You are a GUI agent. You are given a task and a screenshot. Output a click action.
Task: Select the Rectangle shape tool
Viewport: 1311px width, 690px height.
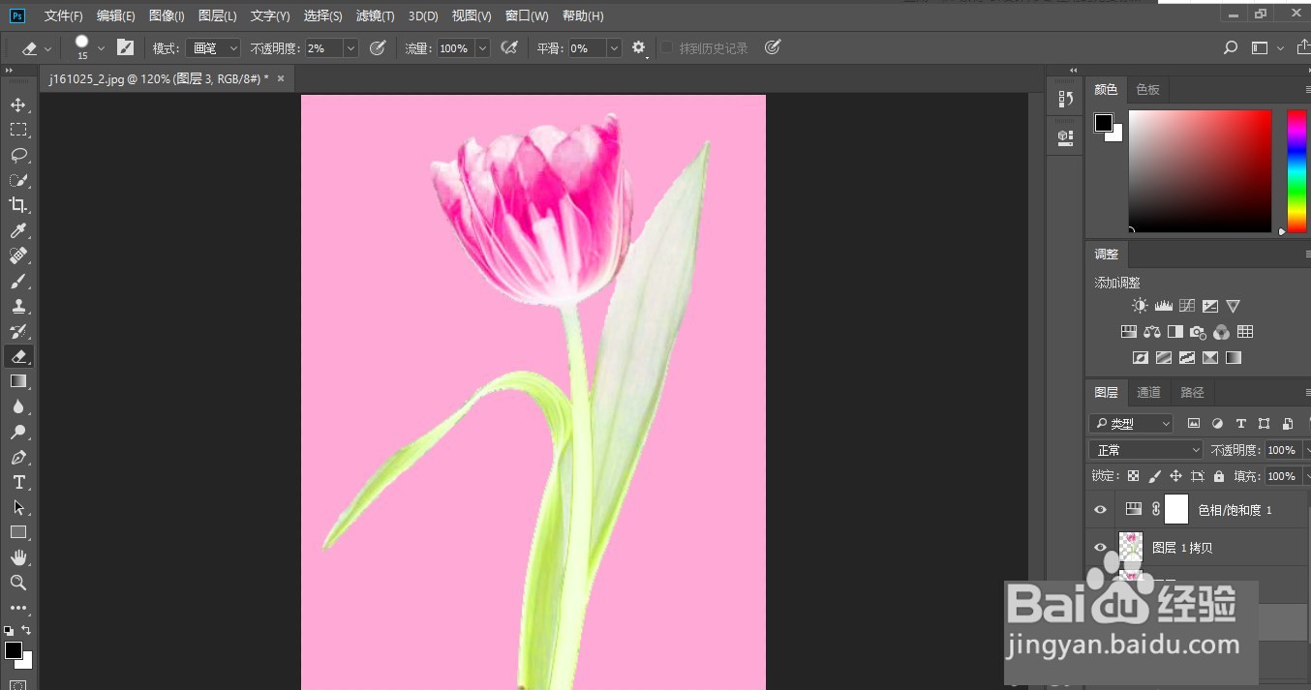pos(18,532)
